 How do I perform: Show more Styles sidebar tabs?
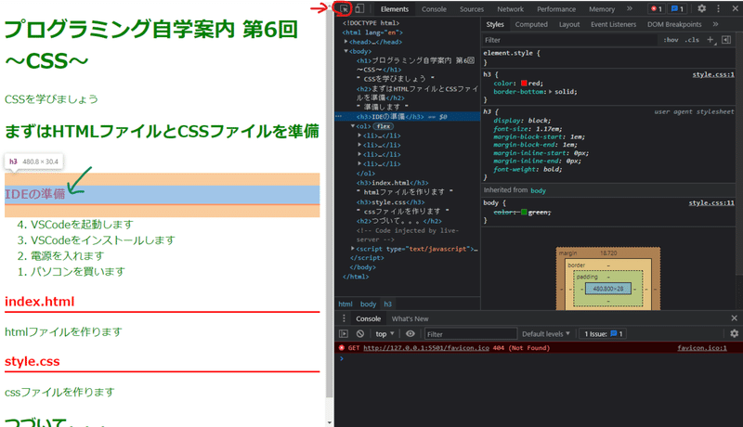point(715,23)
